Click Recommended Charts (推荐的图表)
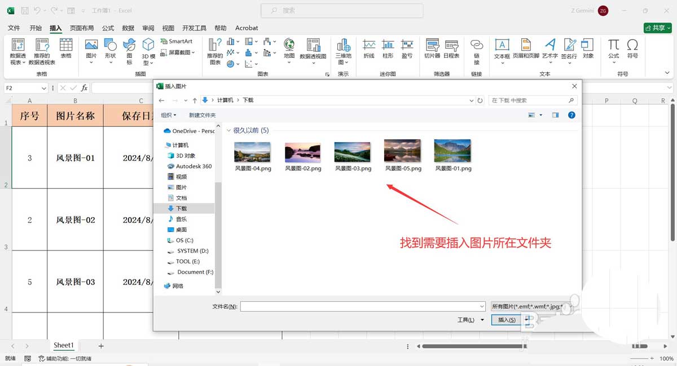The image size is (677, 366). click(215, 51)
